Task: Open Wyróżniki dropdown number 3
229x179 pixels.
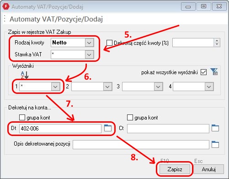Action: tap(158, 87)
